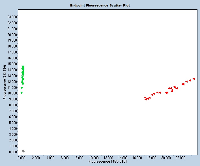Viewport: 200px width, 166px height.
Task: Click the 18.000 tick label on y-axis
Action: 12,46
